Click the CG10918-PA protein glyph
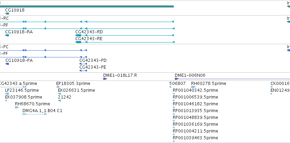 pos(7,64)
